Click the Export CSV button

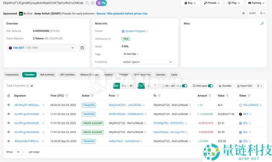244,86
